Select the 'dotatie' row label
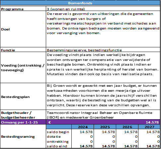The image size is (161, 149). click(x=54, y=137)
